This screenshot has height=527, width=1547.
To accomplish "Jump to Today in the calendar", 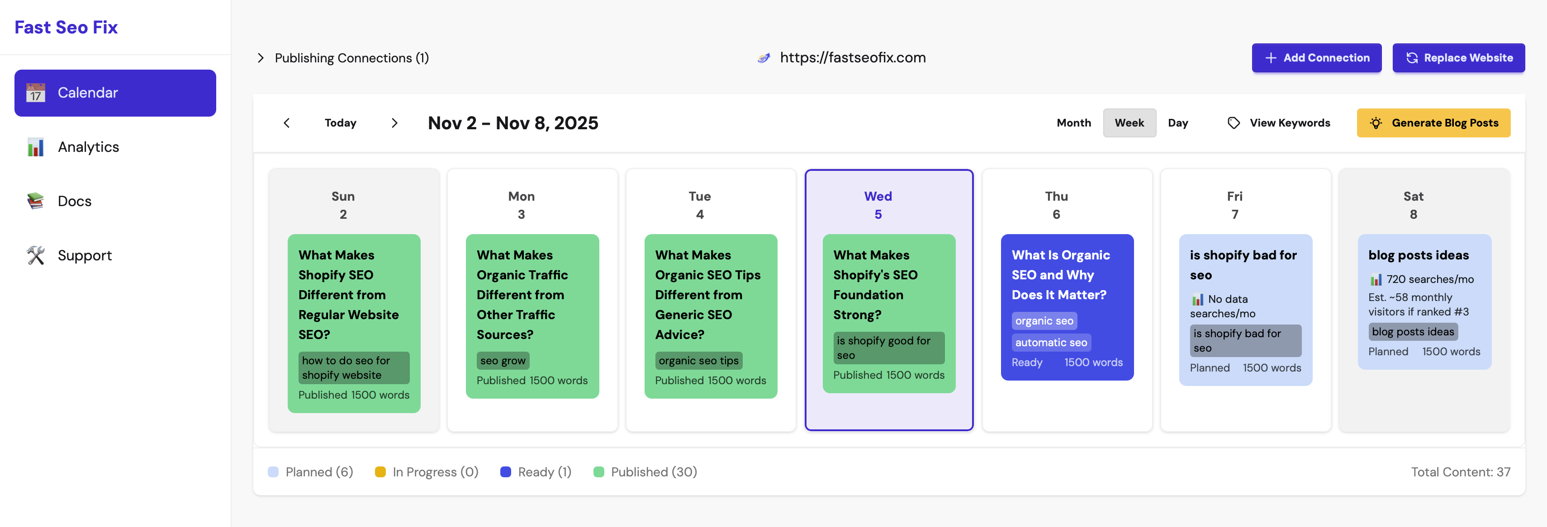I will point(340,123).
